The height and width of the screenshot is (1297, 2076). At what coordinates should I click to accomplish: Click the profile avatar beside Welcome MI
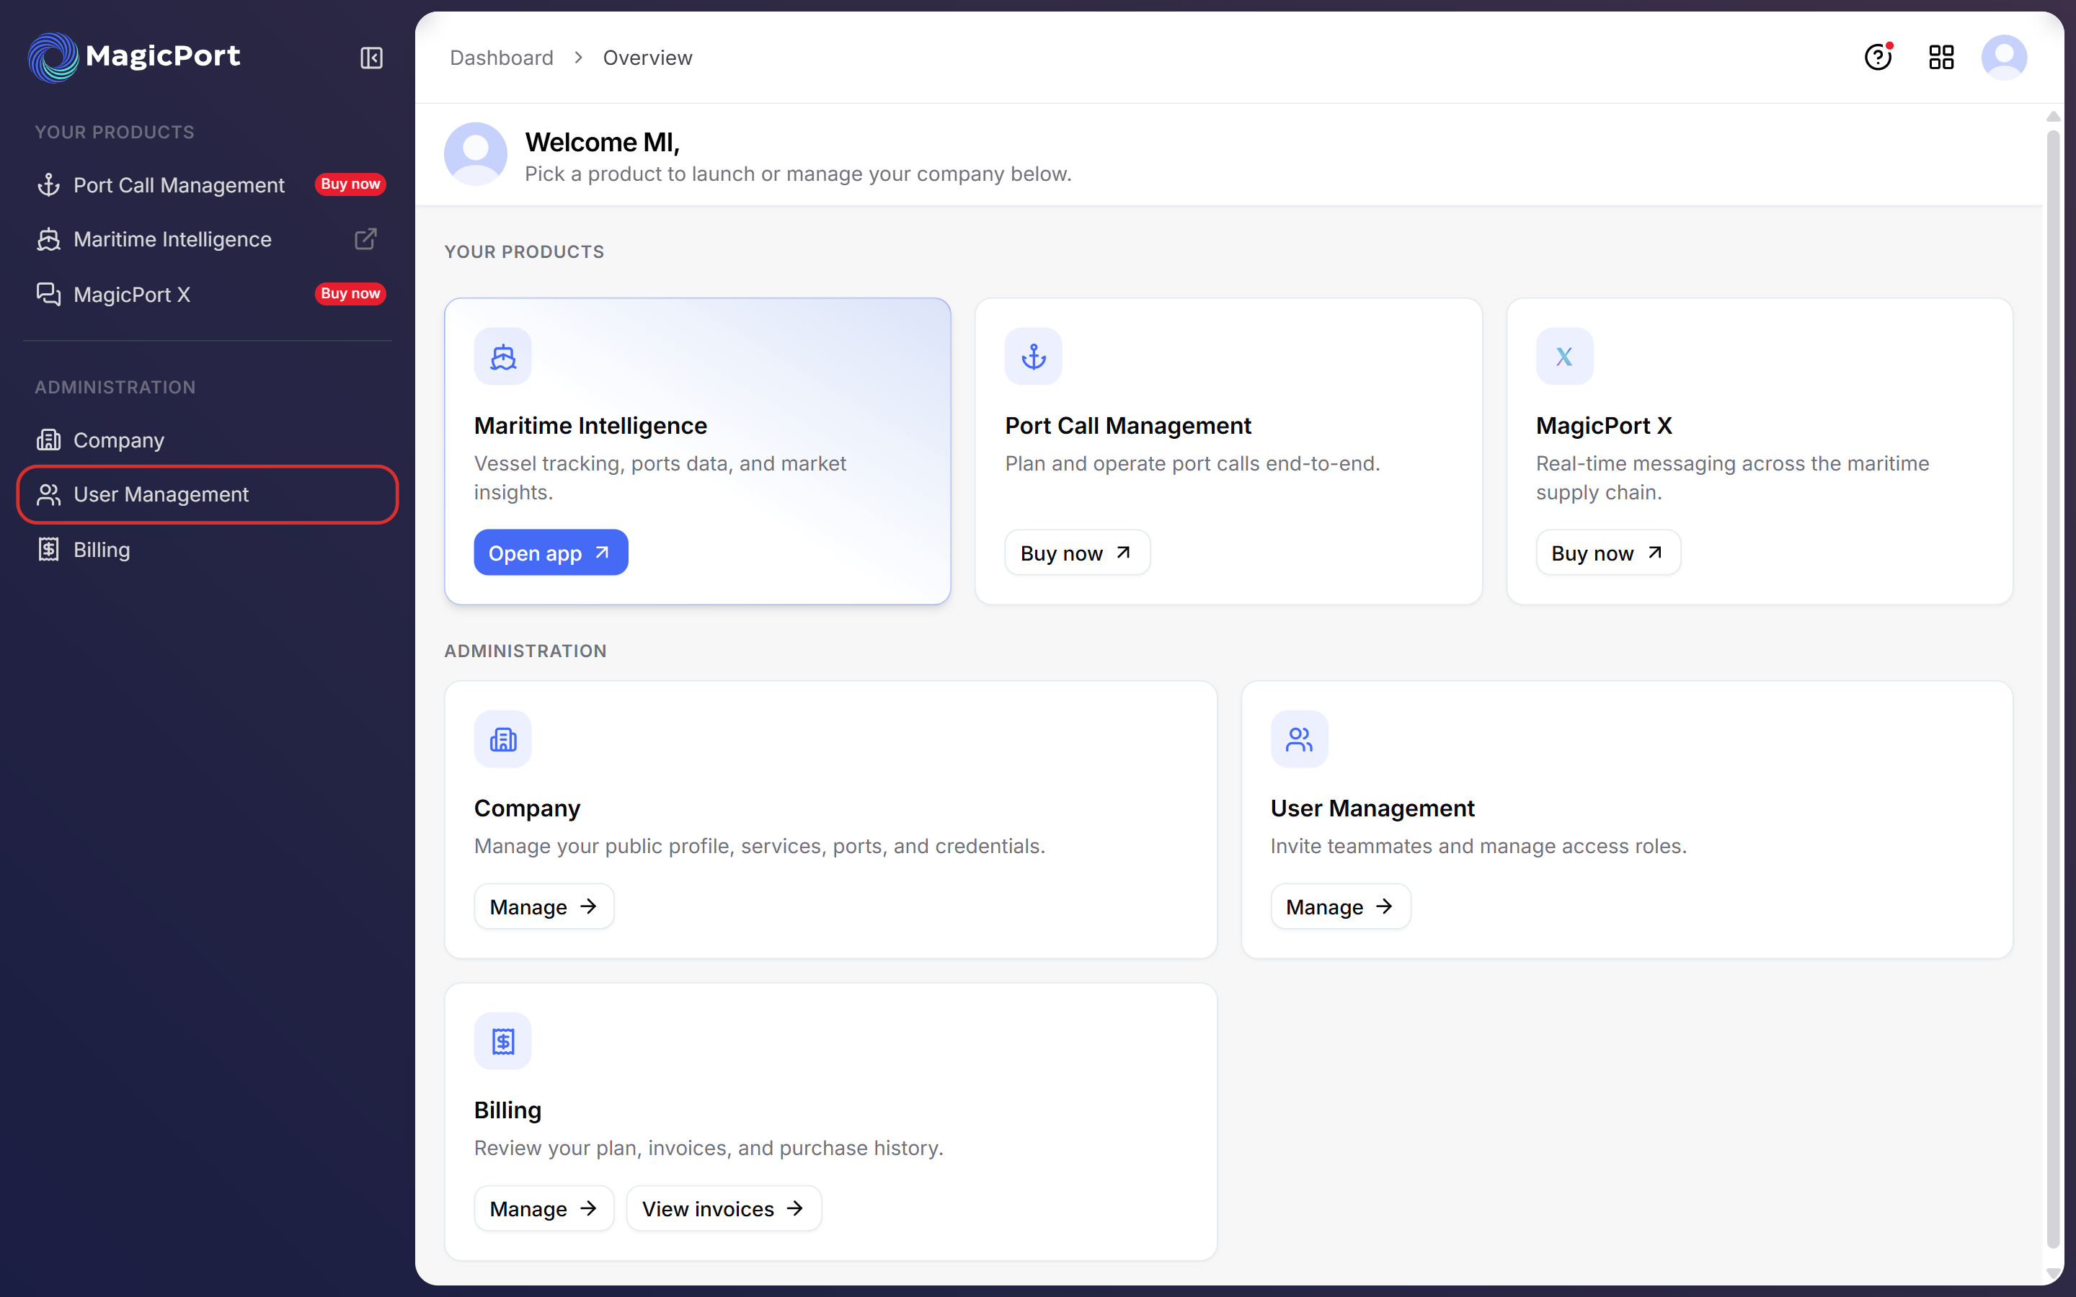475,153
